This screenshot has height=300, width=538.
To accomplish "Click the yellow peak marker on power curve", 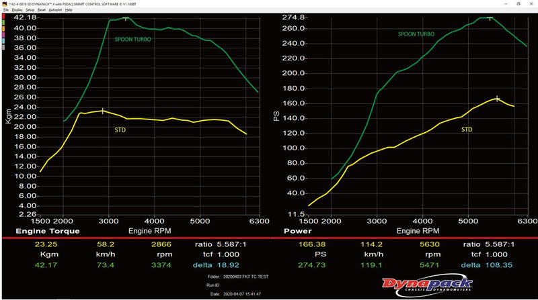I will click(x=498, y=99).
